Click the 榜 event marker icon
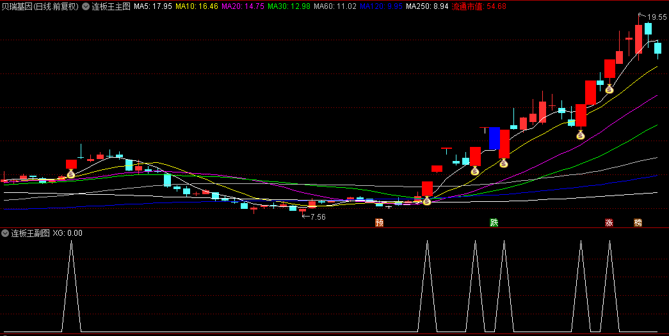This screenshot has width=669, height=336. 638,223
